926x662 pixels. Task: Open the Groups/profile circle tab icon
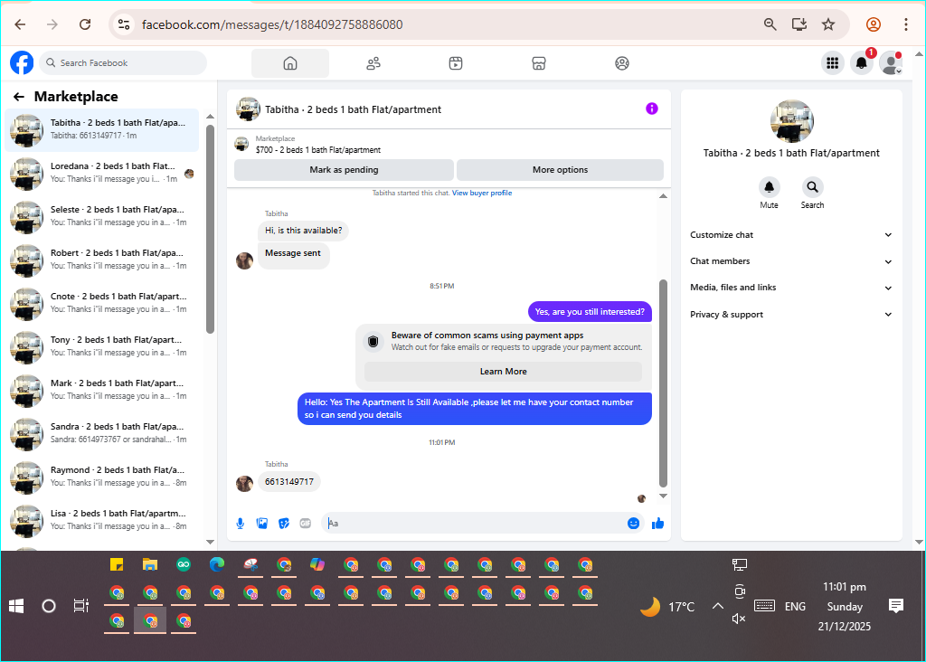[622, 63]
